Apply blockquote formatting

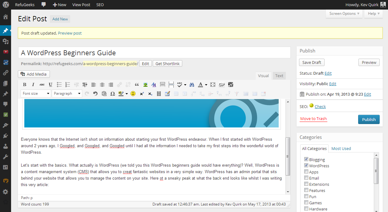coord(137,84)
